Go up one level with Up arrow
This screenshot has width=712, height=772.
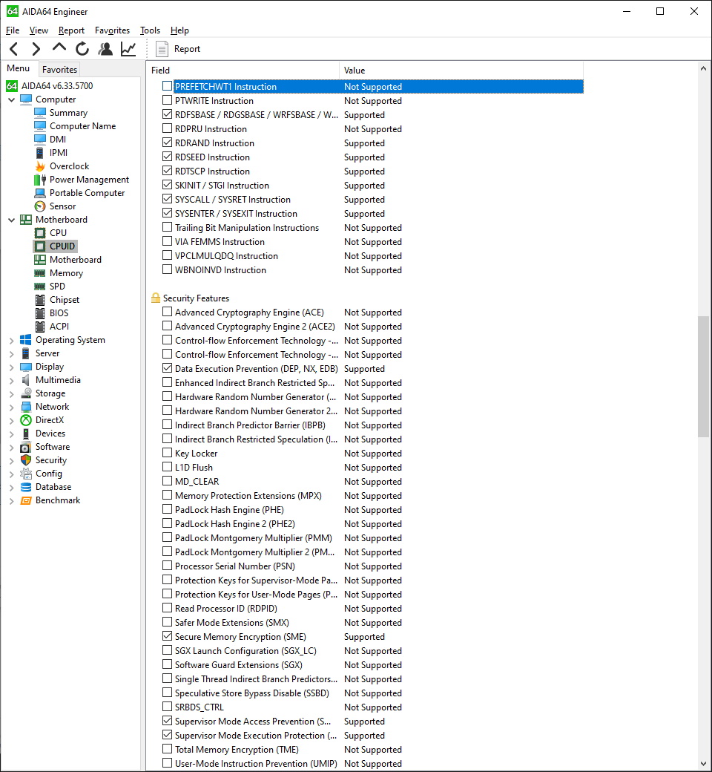click(x=59, y=48)
